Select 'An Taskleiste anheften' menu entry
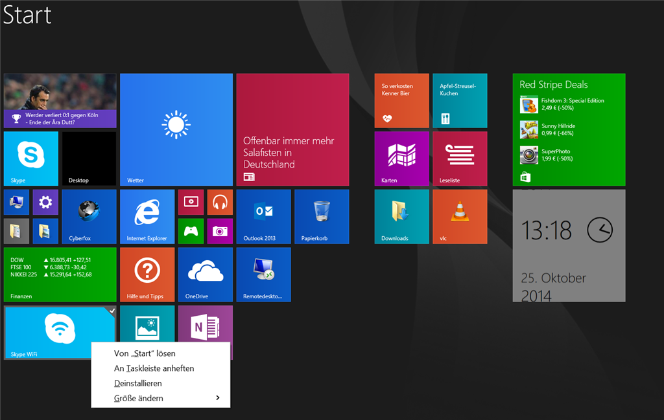Screen dimensions: 664x420 coord(154,368)
